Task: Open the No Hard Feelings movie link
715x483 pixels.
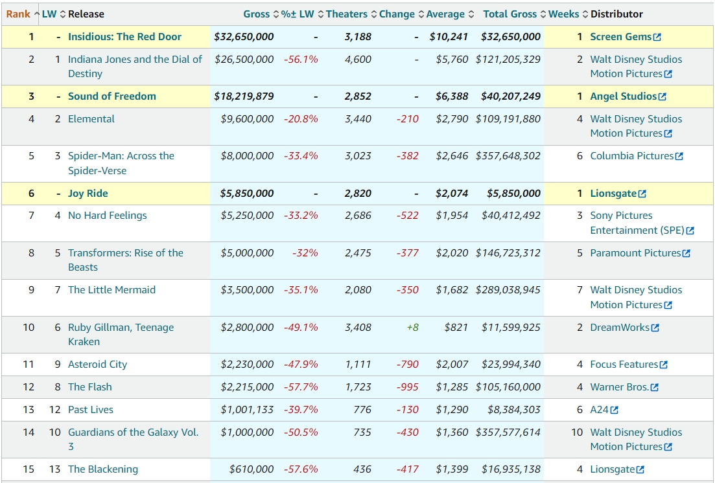Action: point(107,216)
